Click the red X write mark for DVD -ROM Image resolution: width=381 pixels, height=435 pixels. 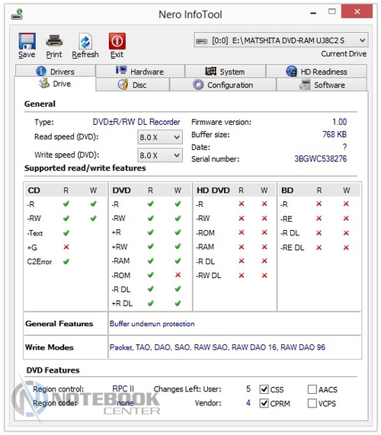click(x=178, y=275)
